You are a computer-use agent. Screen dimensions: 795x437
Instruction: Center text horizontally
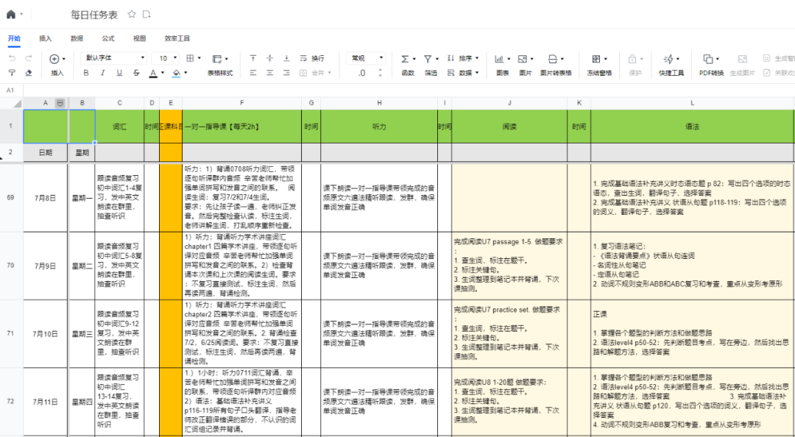(269, 73)
